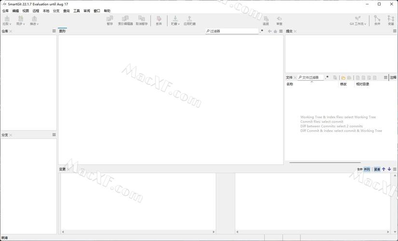Viewport: 398px width, 241px height.
Task: Close the 文件 panel tab
Action: 295,78
